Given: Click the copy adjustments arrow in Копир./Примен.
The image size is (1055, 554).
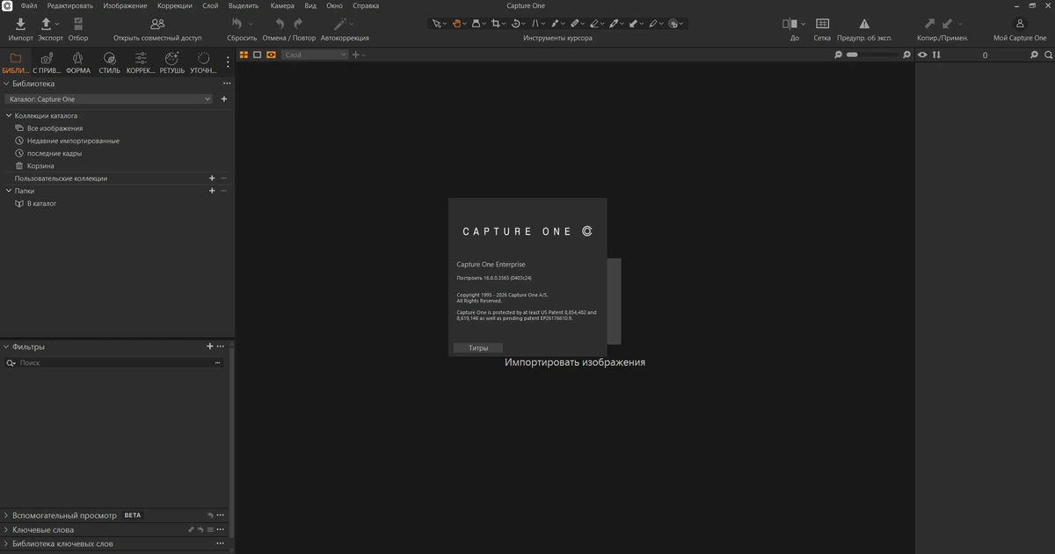Looking at the screenshot, I should pos(930,24).
